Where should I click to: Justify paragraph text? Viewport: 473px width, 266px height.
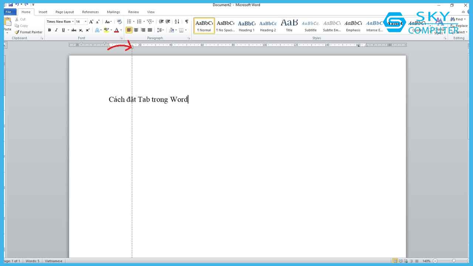coord(150,30)
